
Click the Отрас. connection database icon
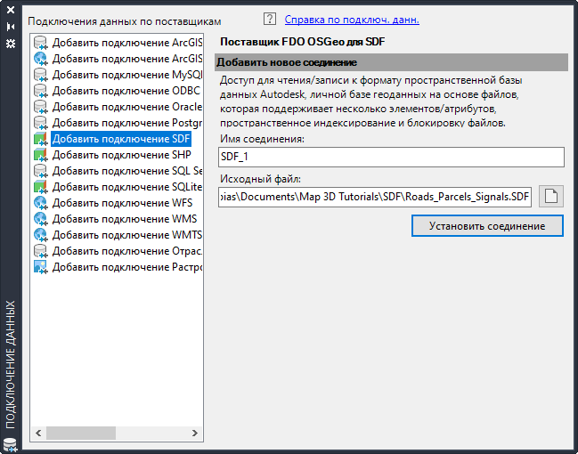click(41, 251)
